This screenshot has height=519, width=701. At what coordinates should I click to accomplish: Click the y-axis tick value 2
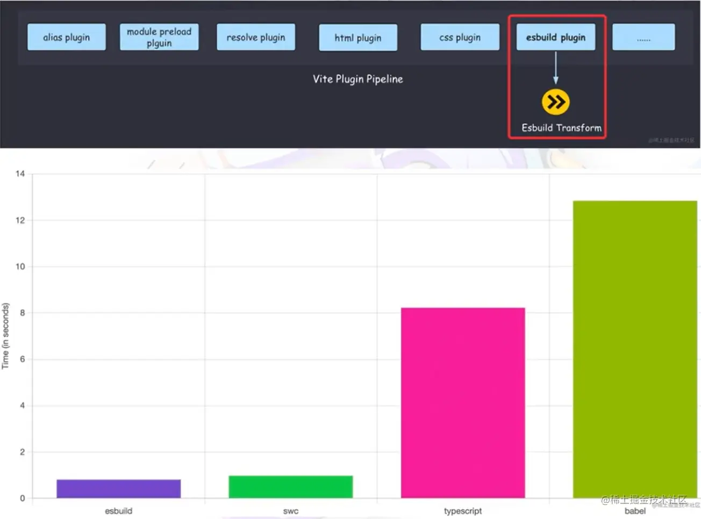[23, 452]
